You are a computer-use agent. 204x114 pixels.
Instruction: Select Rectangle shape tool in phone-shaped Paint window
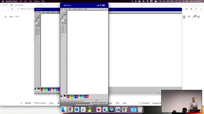pos(62,28)
